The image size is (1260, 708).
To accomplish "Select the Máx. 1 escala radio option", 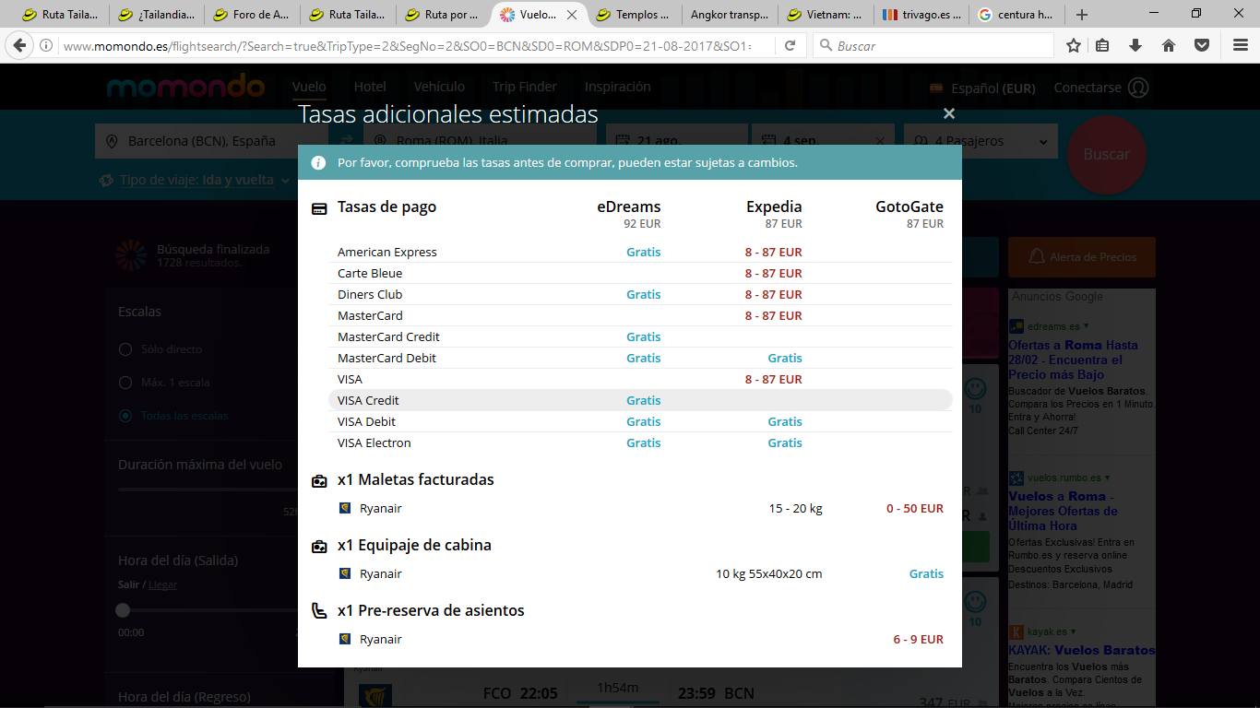I will tap(125, 383).
